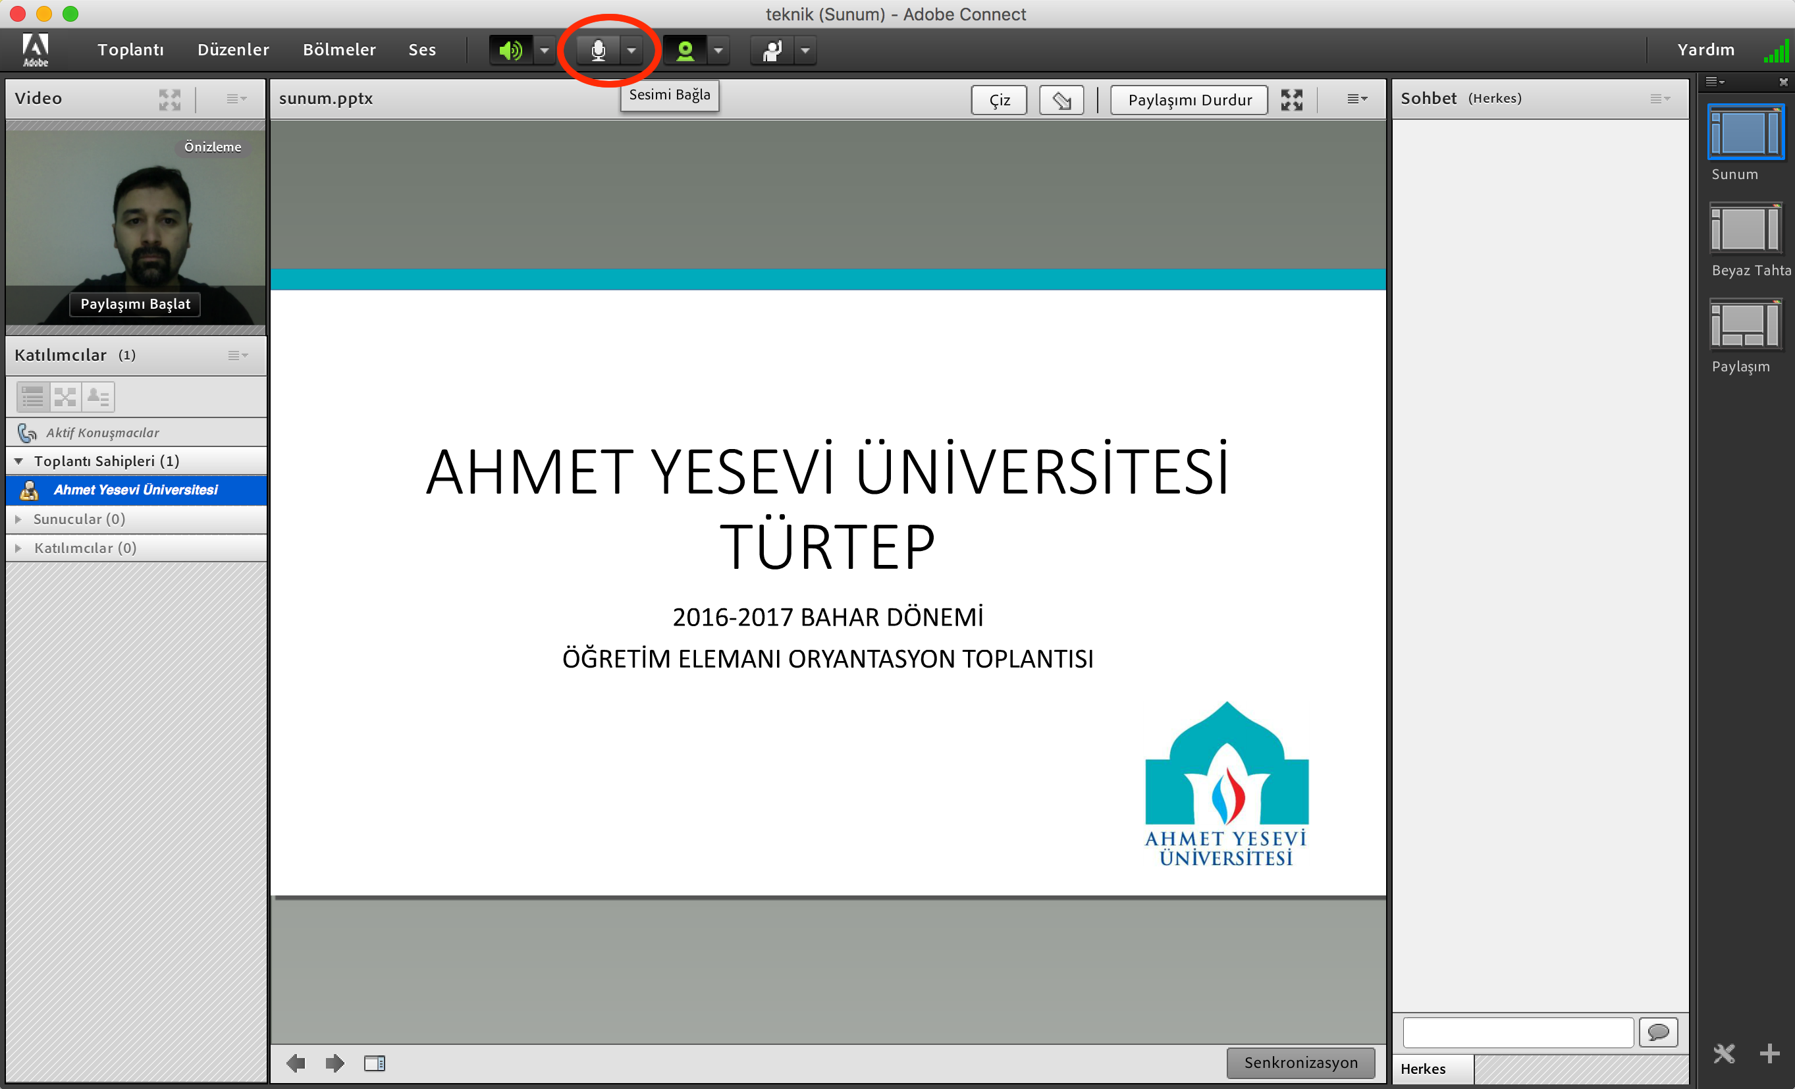
Task: Go to previous slide arrow
Action: point(296,1063)
